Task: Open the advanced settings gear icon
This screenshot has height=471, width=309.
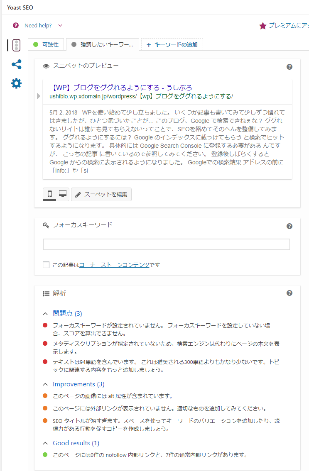Action: pos(16,83)
